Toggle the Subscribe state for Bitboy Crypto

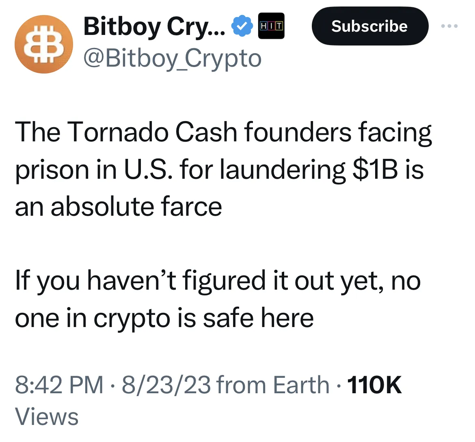369,26
